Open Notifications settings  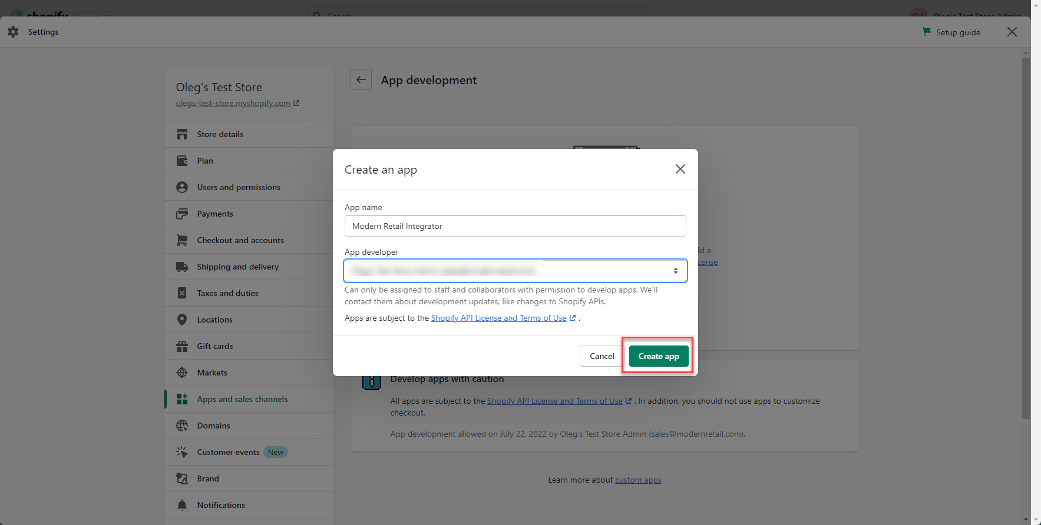click(x=249, y=505)
